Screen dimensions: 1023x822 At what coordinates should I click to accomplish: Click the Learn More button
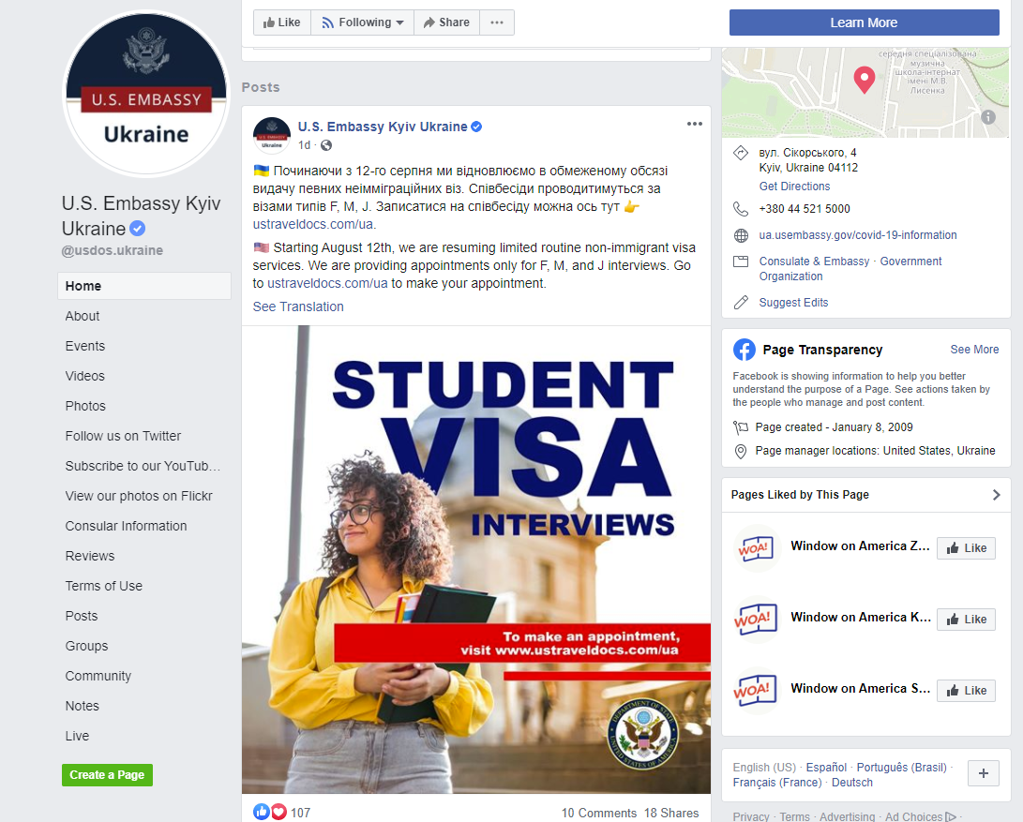tap(864, 22)
